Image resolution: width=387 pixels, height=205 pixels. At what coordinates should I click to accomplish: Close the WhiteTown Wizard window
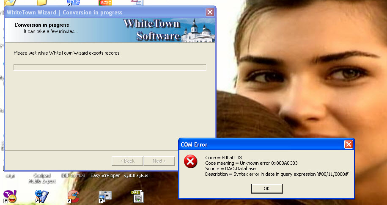210,12
